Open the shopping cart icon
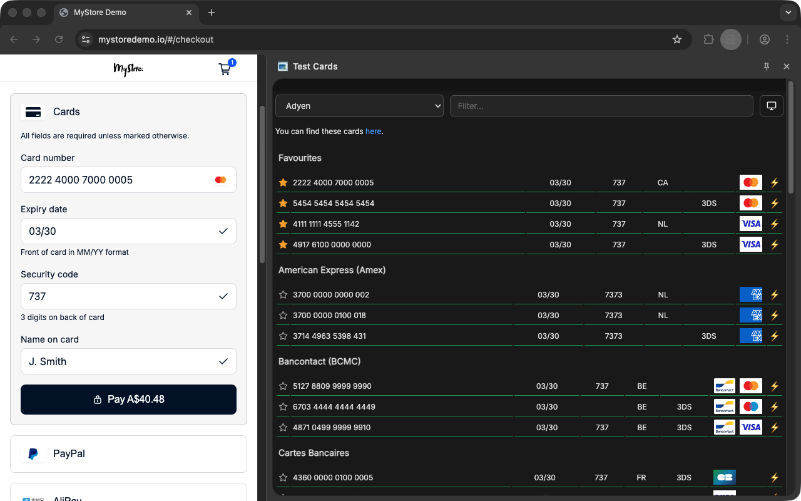This screenshot has width=801, height=501. coord(225,69)
